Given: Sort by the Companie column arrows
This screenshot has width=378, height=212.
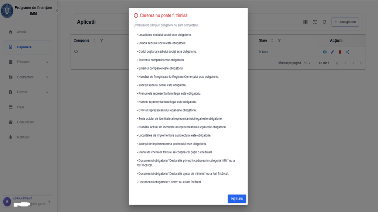Looking at the screenshot, I should tap(95, 41).
